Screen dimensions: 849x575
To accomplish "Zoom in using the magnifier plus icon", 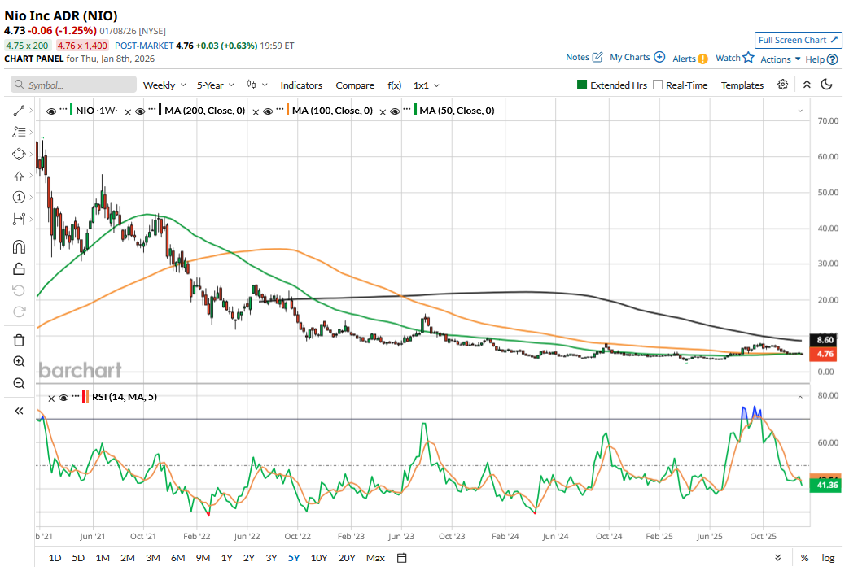I will (19, 362).
